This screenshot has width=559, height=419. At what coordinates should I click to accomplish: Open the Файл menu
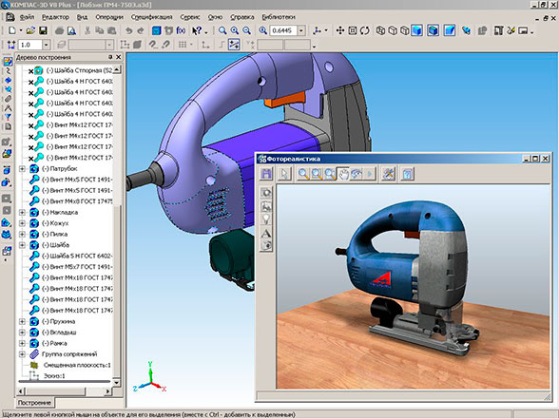(27, 17)
